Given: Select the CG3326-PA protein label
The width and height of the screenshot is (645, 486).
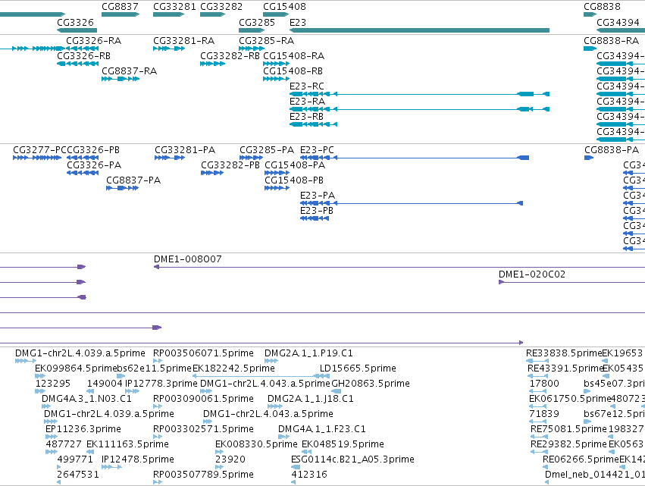Looking at the screenshot, I should [x=94, y=165].
